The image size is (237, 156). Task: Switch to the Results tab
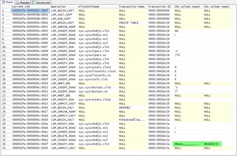(7, 2)
